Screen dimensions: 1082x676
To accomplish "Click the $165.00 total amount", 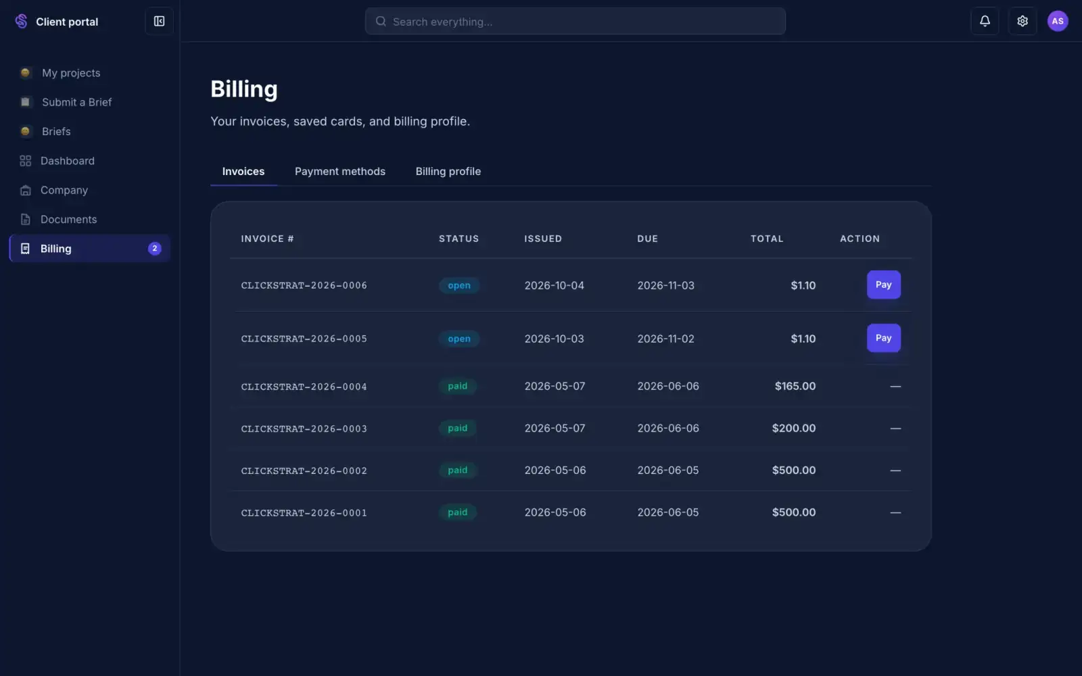I will (795, 386).
